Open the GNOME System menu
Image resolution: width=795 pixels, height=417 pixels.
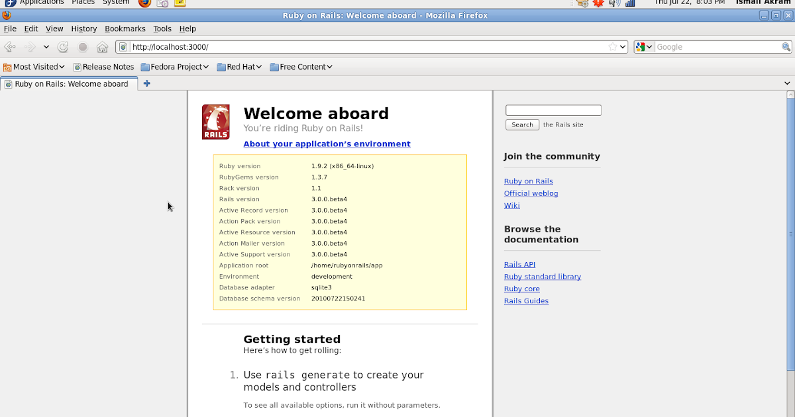click(116, 3)
